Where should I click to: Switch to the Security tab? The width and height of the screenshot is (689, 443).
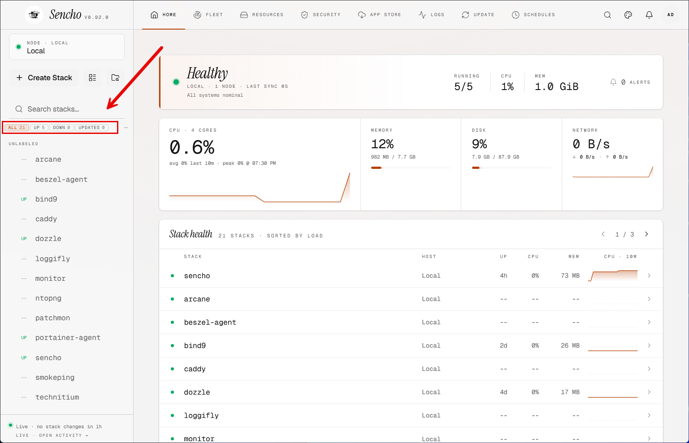tap(321, 15)
